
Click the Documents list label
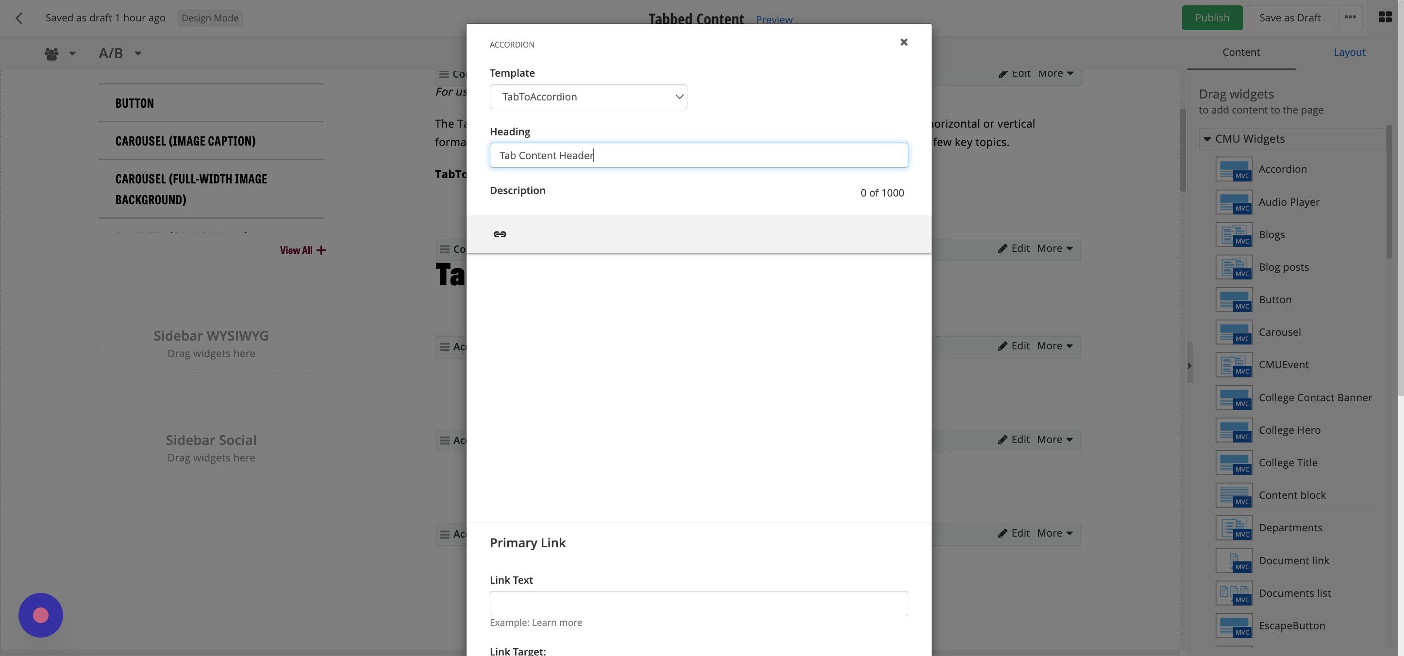[x=1294, y=593]
